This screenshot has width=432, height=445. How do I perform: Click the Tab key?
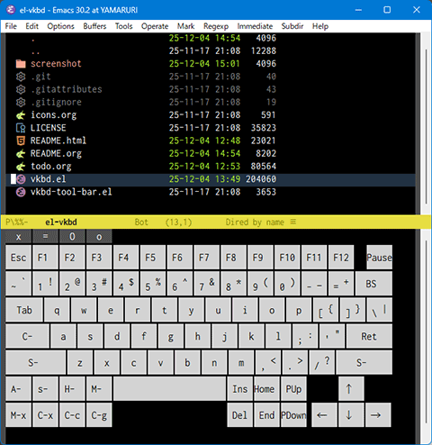coord(24,310)
